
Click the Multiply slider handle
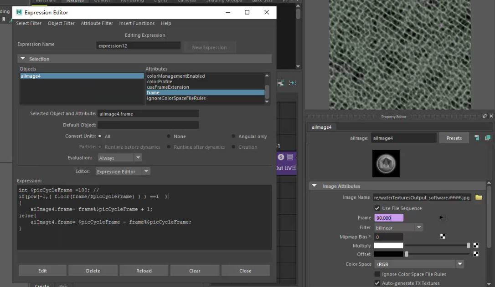(468, 246)
